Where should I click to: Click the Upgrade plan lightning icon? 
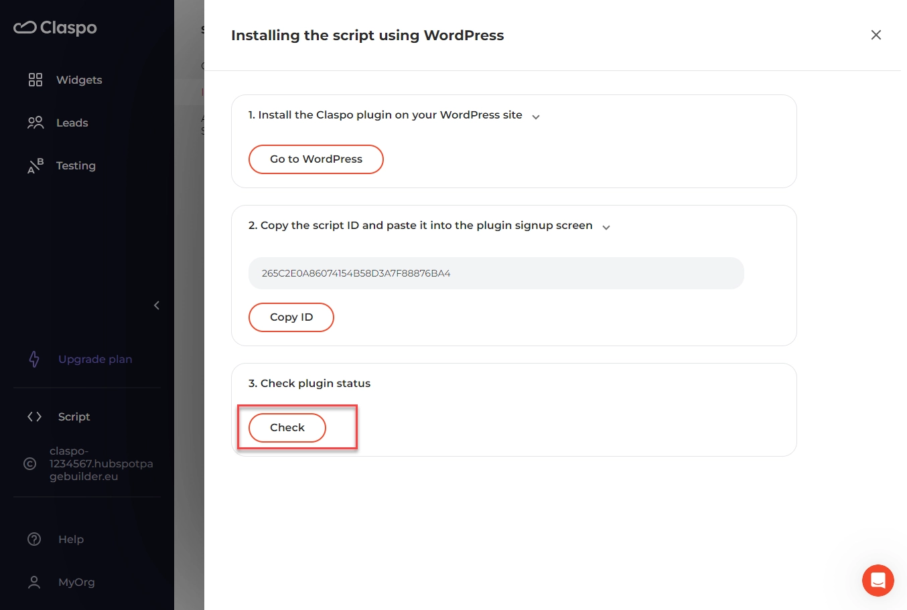(x=34, y=359)
